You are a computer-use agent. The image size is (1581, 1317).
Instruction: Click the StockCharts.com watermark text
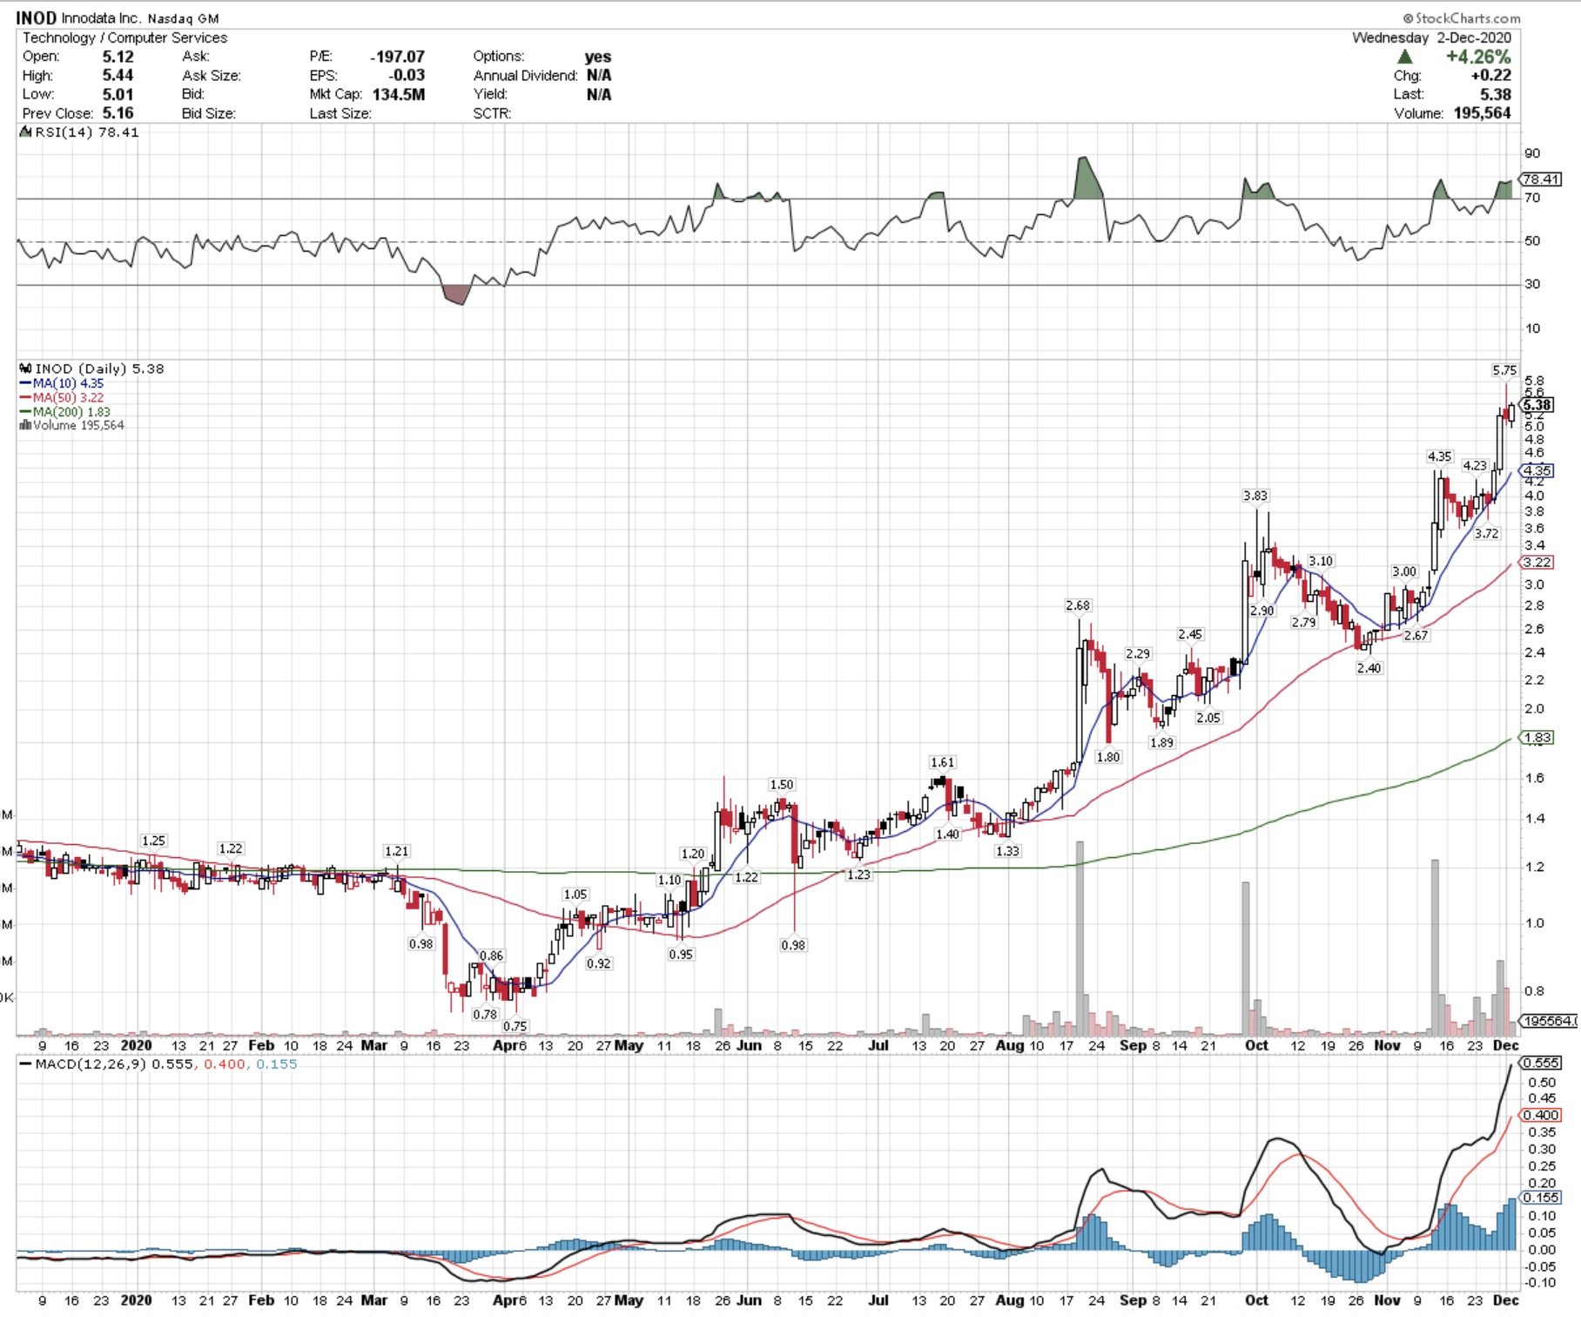[x=1462, y=17]
